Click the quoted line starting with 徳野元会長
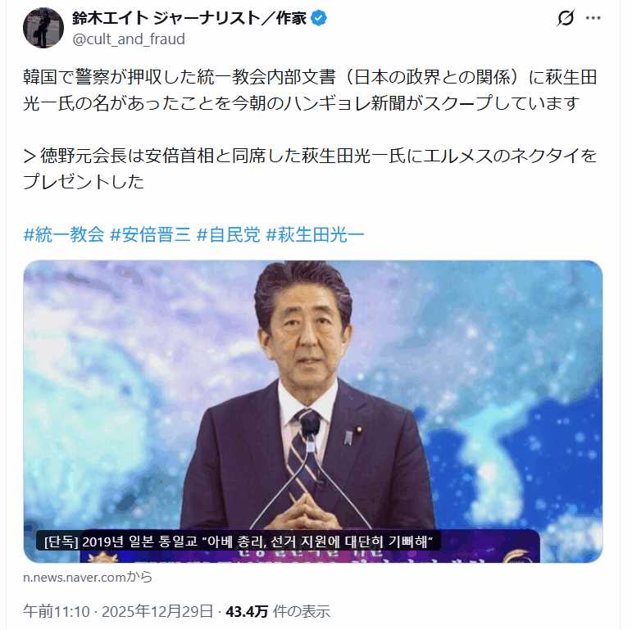632x630 pixels. tap(310, 169)
